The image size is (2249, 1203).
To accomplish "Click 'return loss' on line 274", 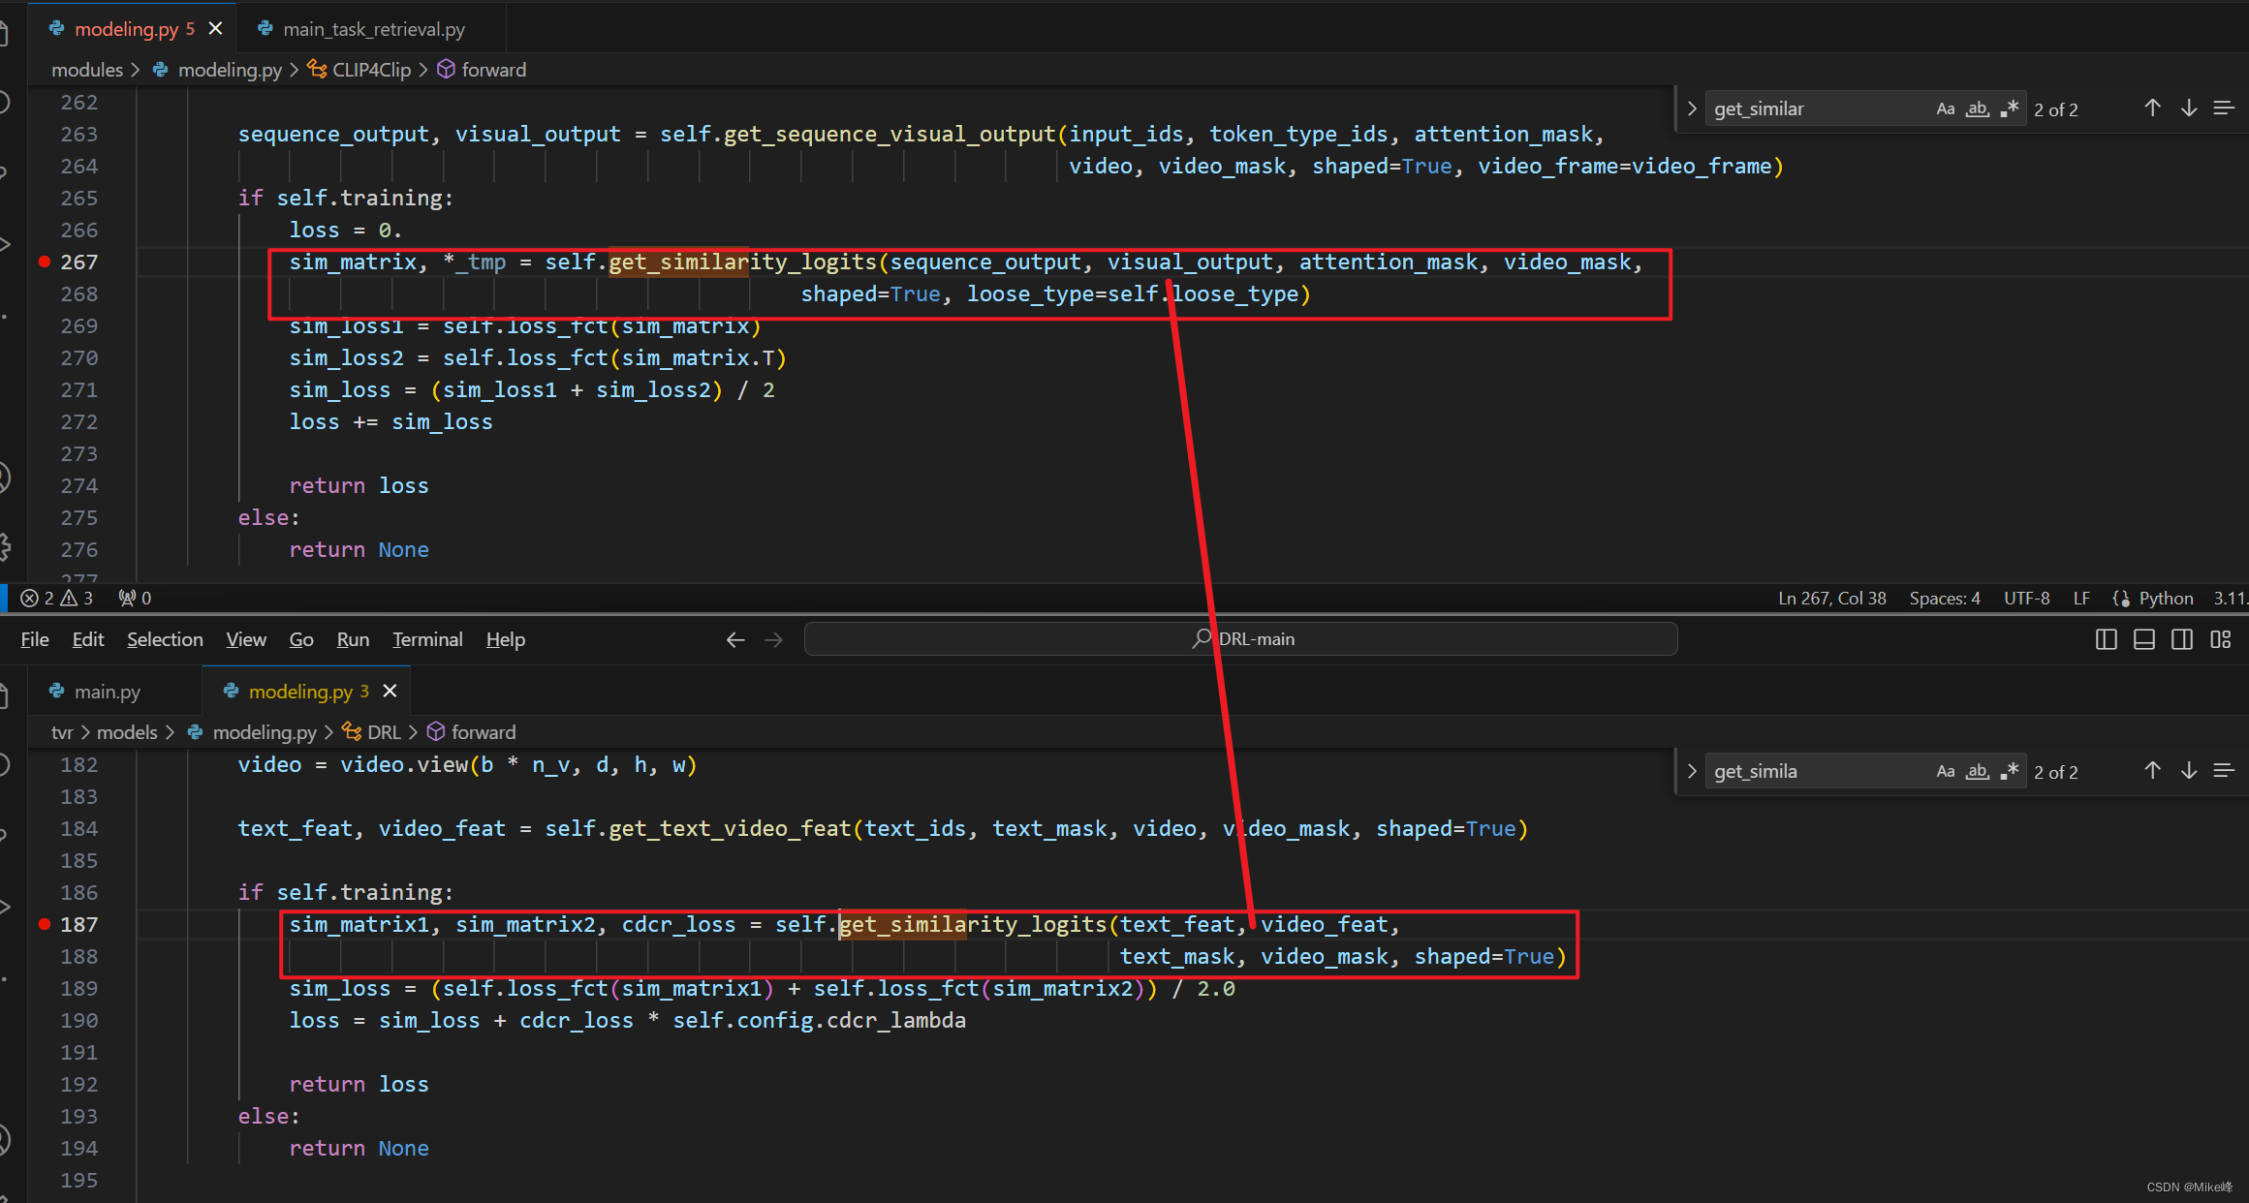I will tap(359, 485).
